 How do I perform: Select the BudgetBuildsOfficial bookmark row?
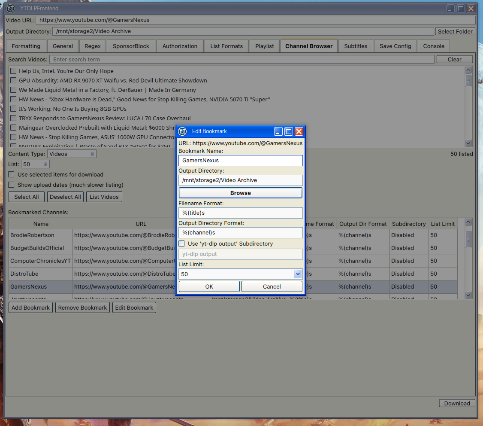[x=233, y=248]
